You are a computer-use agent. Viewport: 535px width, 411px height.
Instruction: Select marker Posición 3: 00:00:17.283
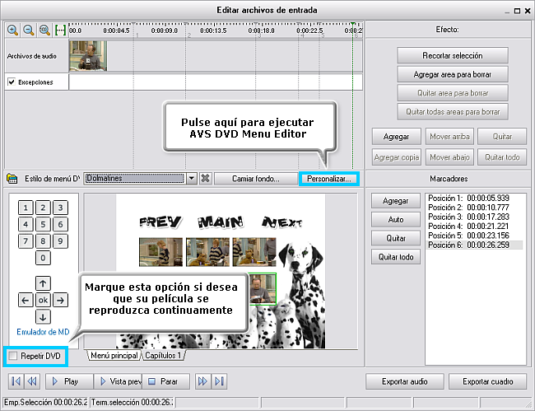click(468, 217)
